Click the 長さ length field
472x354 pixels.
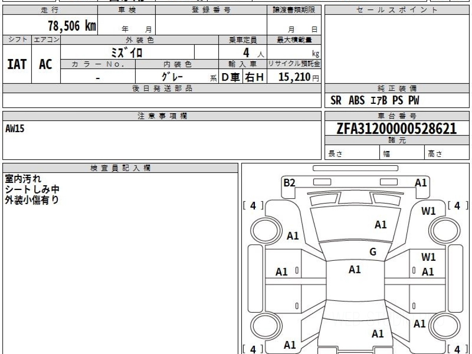(352, 153)
